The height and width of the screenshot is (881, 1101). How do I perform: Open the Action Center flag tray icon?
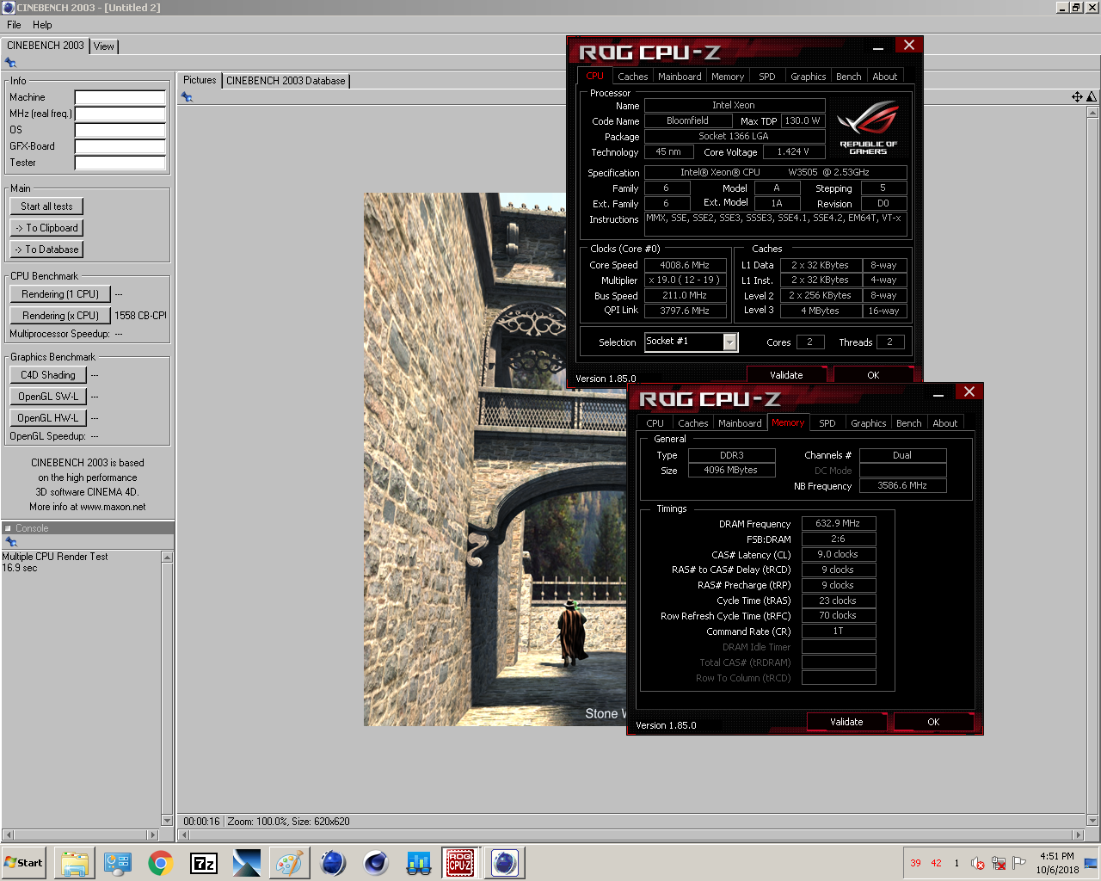point(1019,863)
